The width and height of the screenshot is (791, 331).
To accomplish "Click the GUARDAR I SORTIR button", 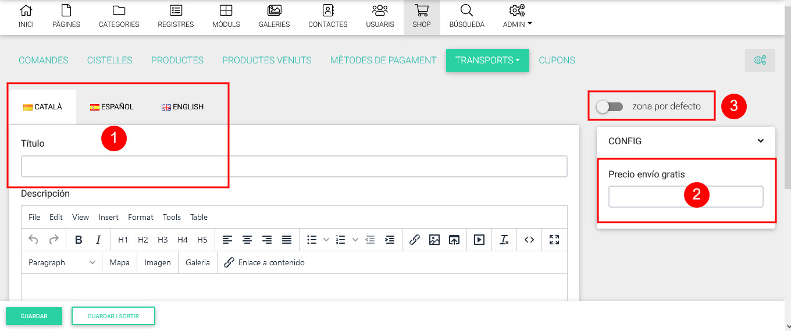I will pos(113,316).
